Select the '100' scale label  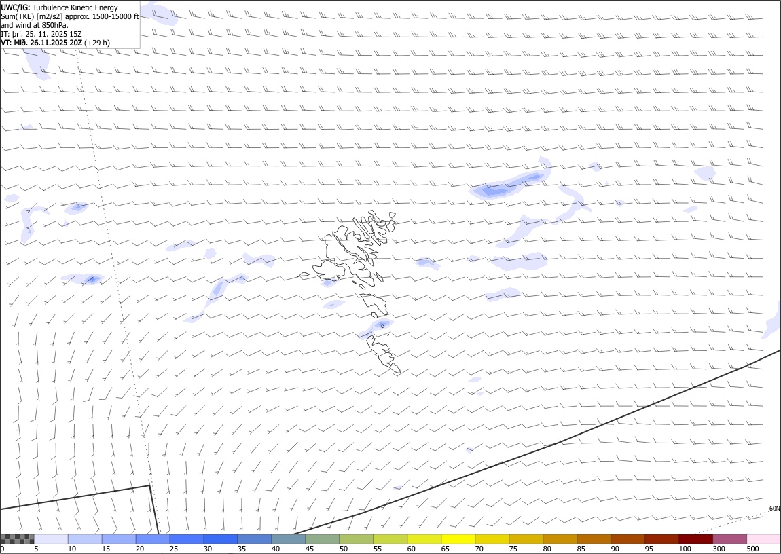coord(685,549)
